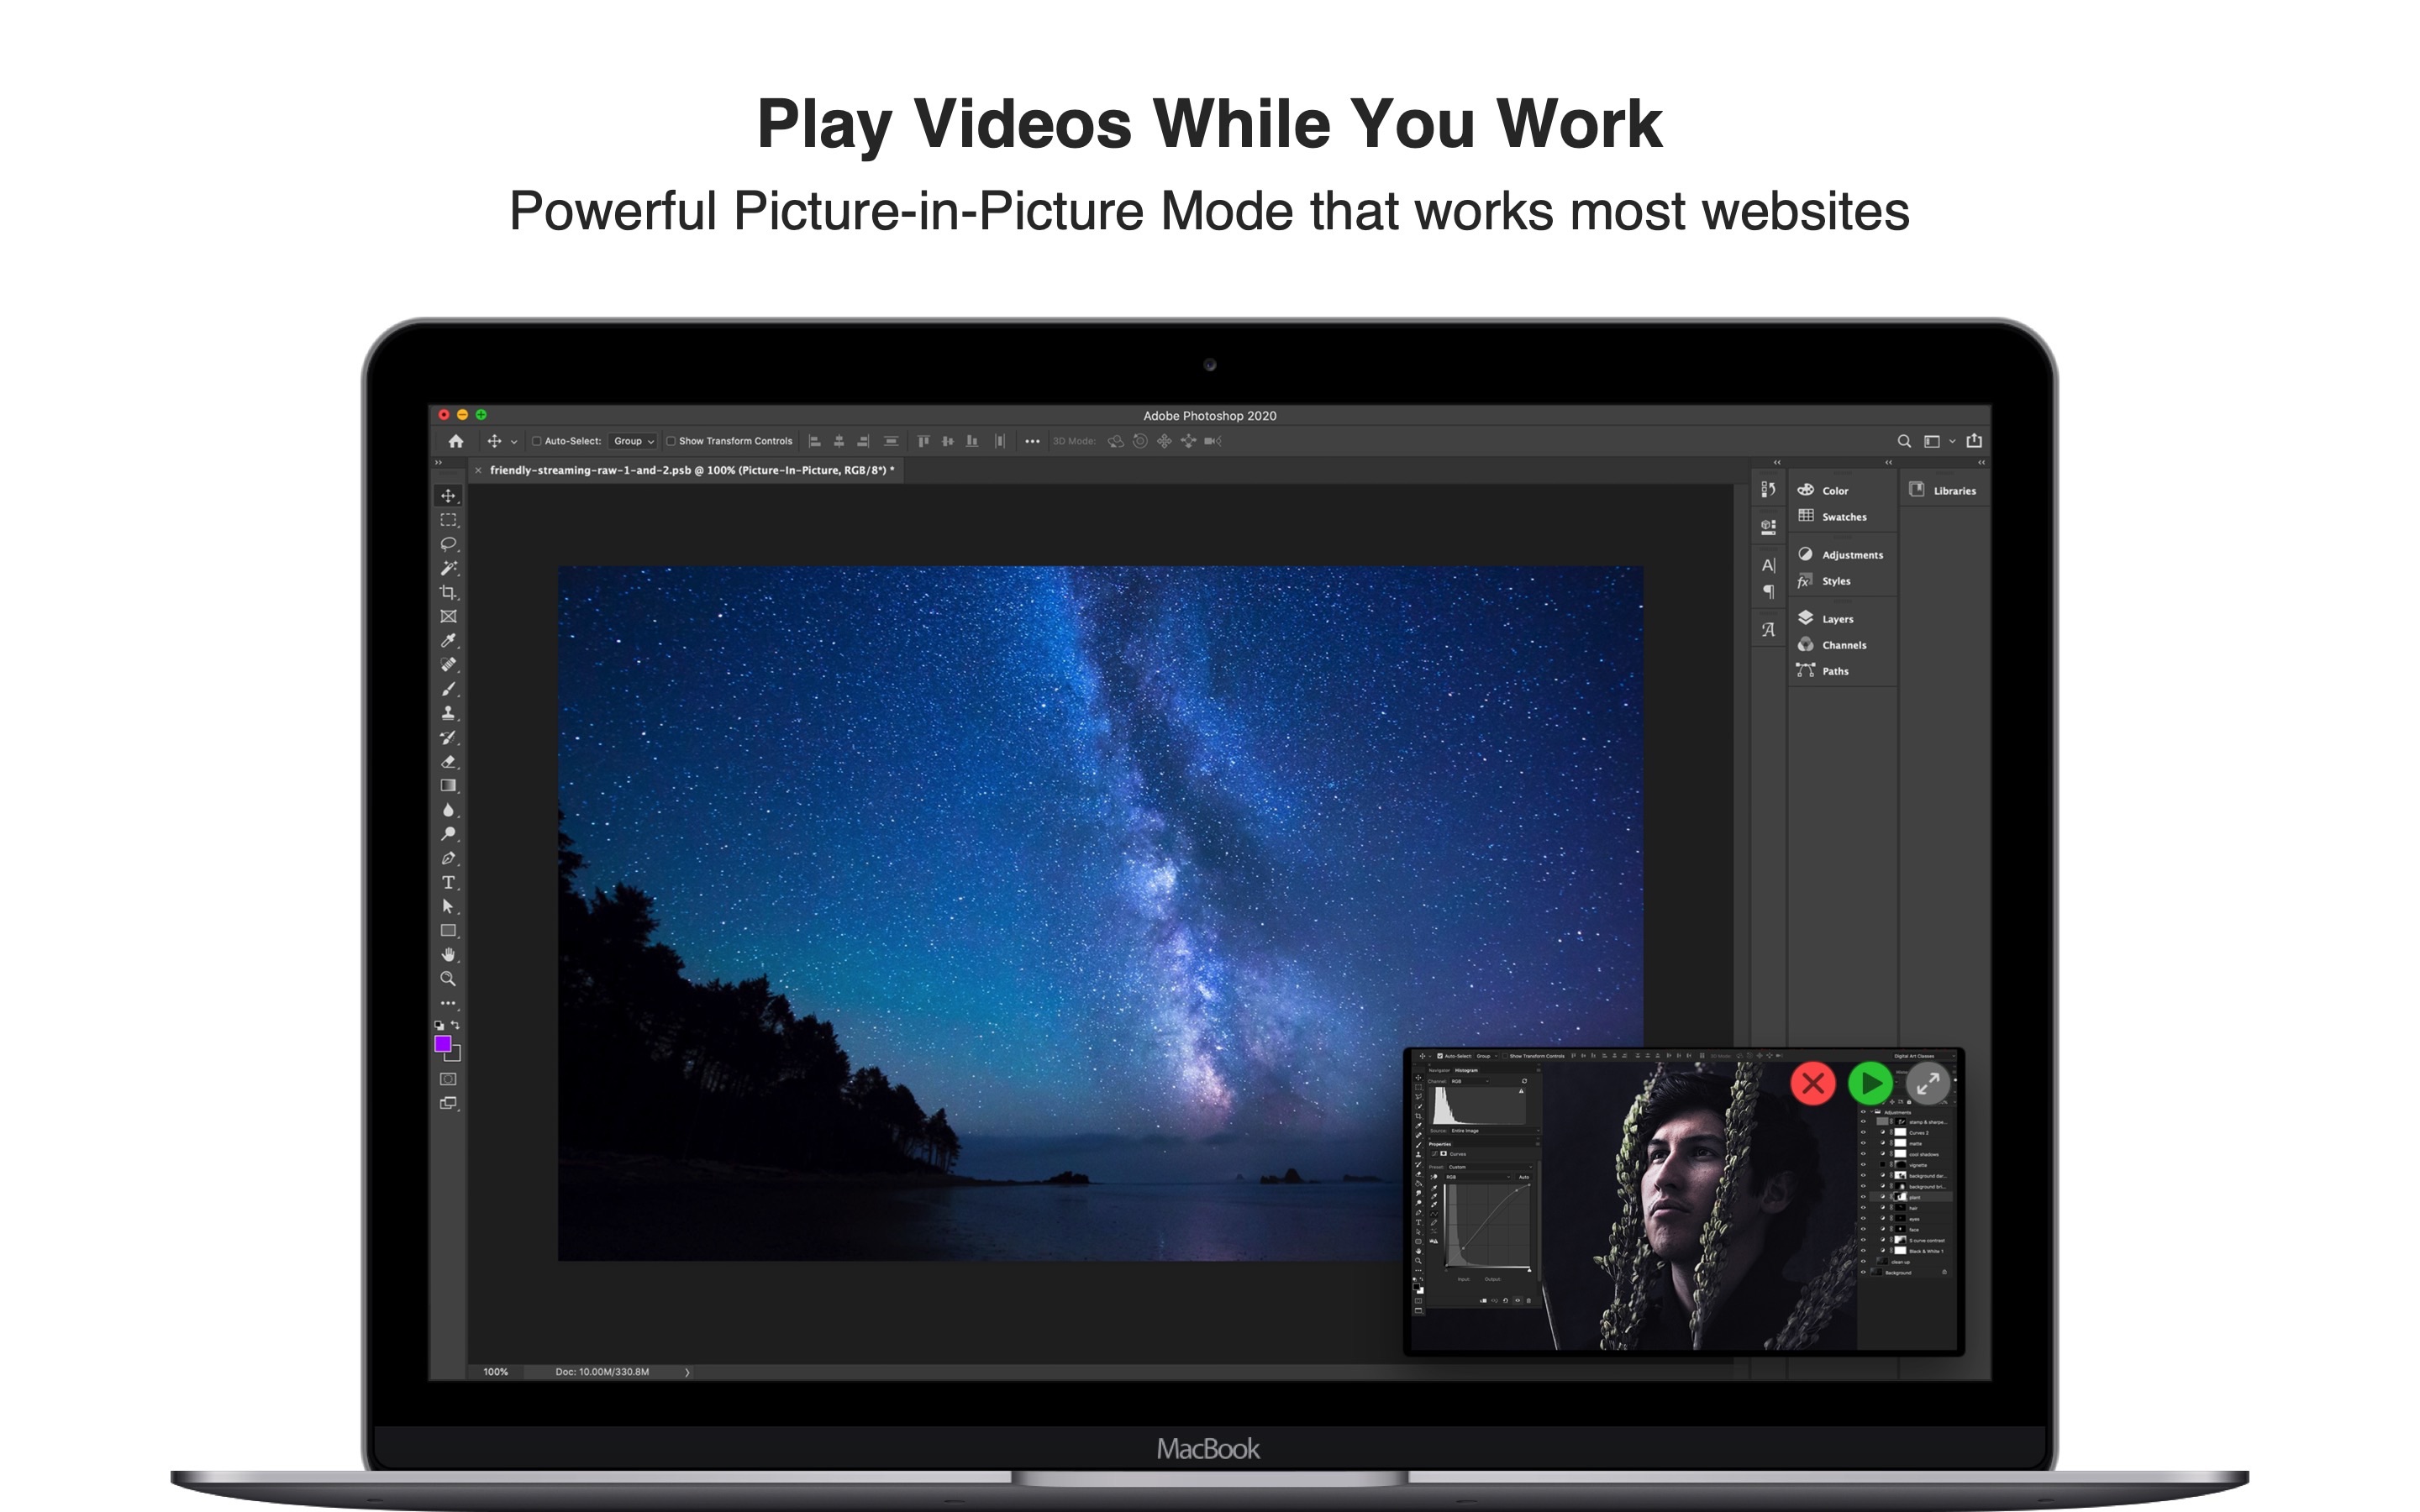2420x1512 pixels.
Task: Expand the toolbox with double-arrow
Action: click(438, 462)
